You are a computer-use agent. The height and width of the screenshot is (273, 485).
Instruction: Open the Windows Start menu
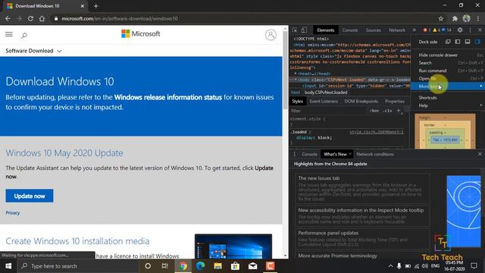(8, 266)
